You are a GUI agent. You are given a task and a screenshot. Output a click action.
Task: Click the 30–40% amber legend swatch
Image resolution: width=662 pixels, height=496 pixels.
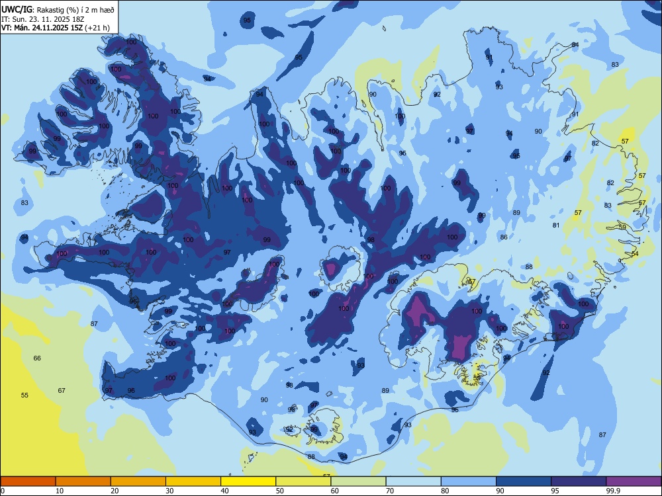[193, 481]
